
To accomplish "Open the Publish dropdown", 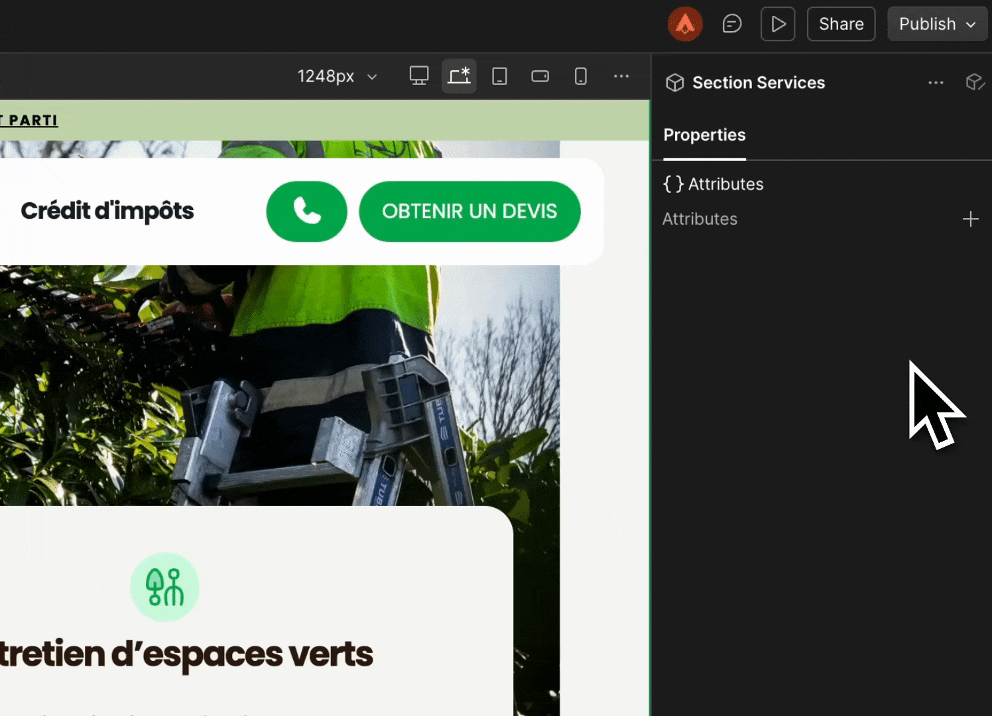I will pos(938,24).
